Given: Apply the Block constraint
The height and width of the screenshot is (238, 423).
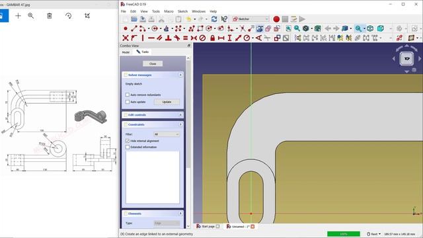Looking at the screenshot, I should [202, 38].
